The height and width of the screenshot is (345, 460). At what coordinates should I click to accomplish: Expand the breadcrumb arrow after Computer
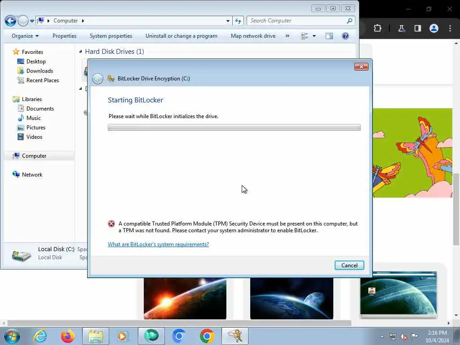[83, 21]
